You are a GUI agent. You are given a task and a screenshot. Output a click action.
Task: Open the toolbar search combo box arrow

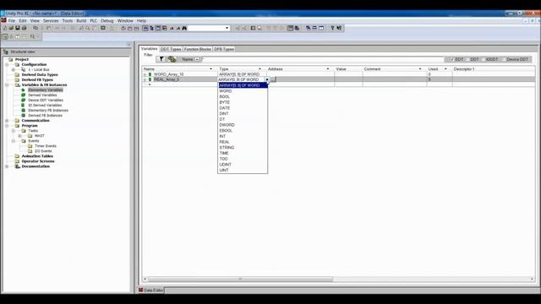[x=227, y=28]
